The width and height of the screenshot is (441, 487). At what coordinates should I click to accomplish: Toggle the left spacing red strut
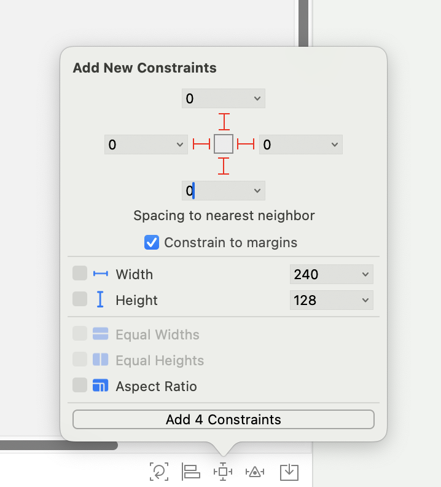tap(201, 145)
